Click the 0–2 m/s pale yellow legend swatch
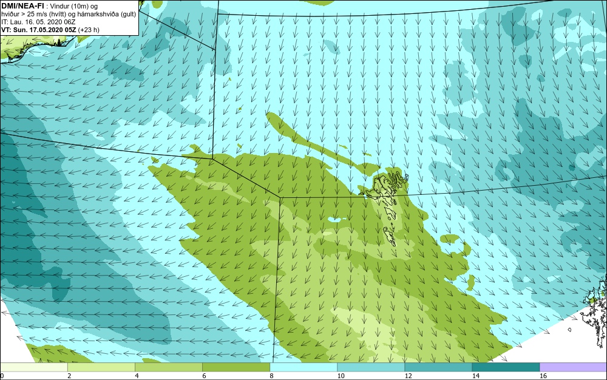607x380 pixels. pyautogui.click(x=34, y=367)
